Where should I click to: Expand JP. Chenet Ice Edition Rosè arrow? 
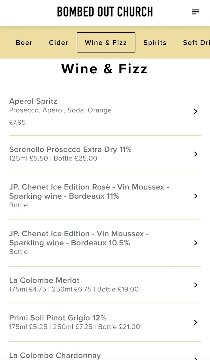pos(196,196)
